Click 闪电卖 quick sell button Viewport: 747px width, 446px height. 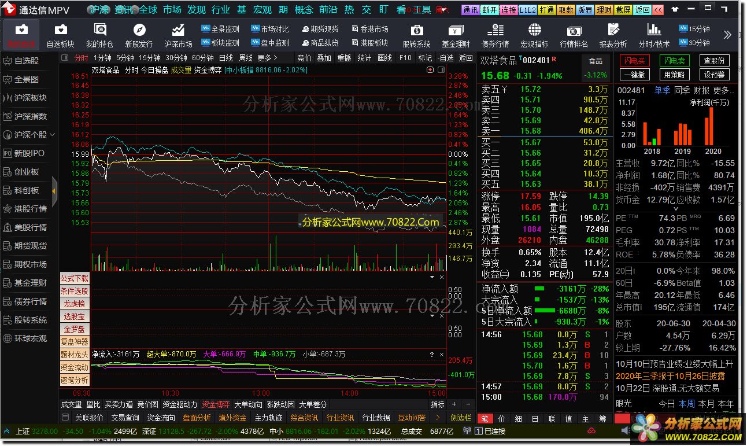coord(675,61)
